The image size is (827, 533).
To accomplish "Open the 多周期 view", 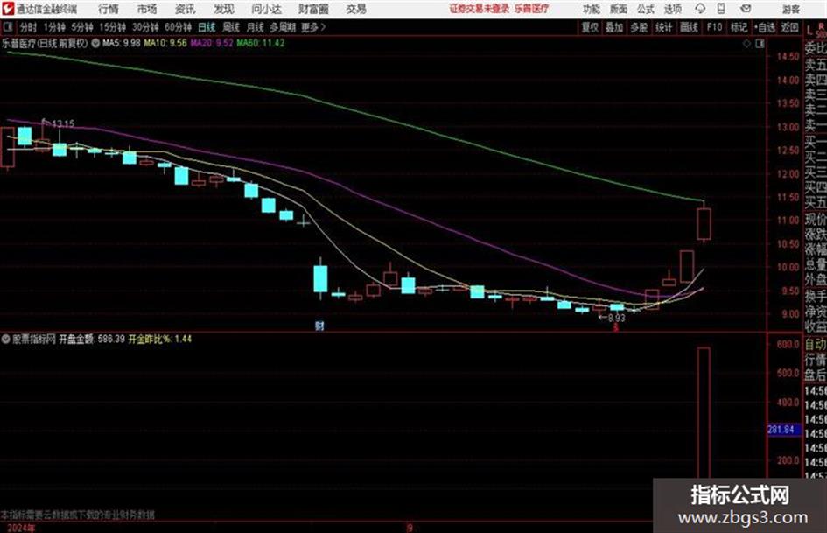I will tap(283, 27).
